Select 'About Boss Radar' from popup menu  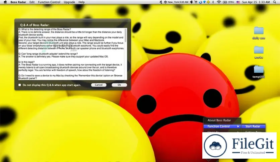click(219, 120)
